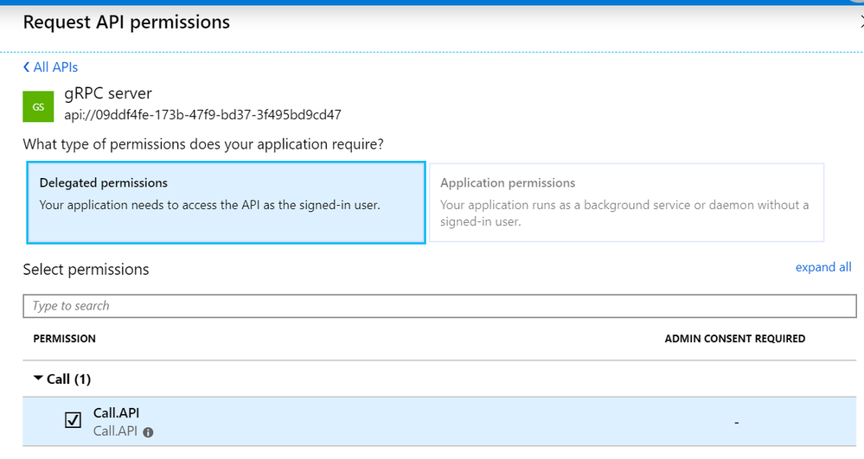Viewport: 864px width, 459px height.
Task: Click the Select permissions heading
Action: click(86, 270)
